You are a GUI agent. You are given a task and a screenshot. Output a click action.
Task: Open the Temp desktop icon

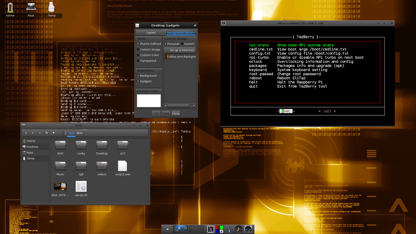[x=52, y=8]
